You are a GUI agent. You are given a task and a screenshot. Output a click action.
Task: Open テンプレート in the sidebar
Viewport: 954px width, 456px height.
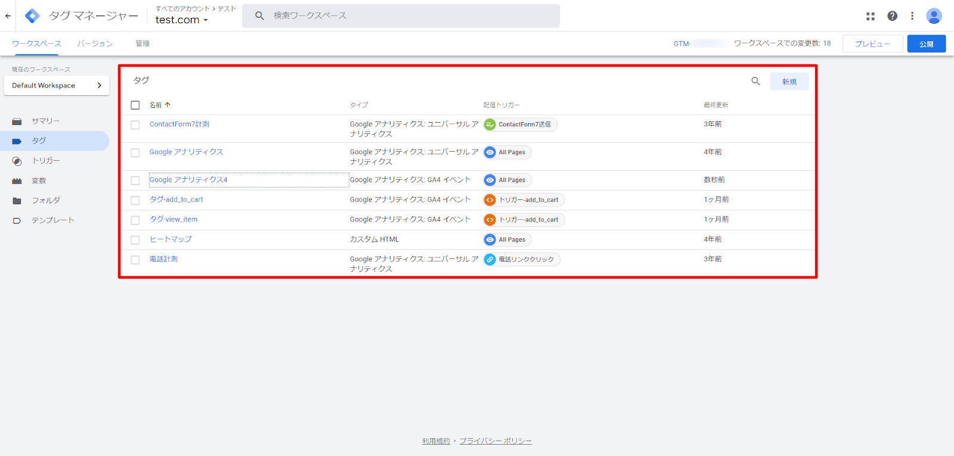click(x=54, y=220)
